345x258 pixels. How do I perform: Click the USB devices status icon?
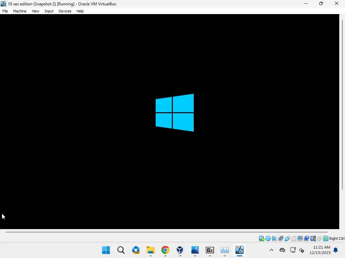pos(287,239)
